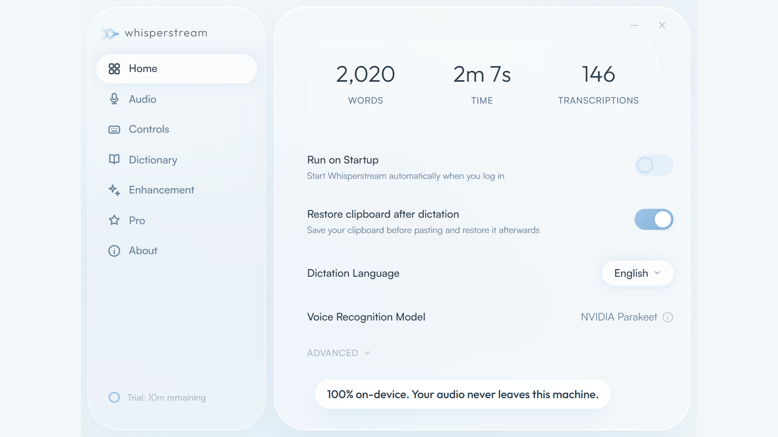Click the Voice Recognition Model label
Image resolution: width=778 pixels, height=437 pixels.
366,317
